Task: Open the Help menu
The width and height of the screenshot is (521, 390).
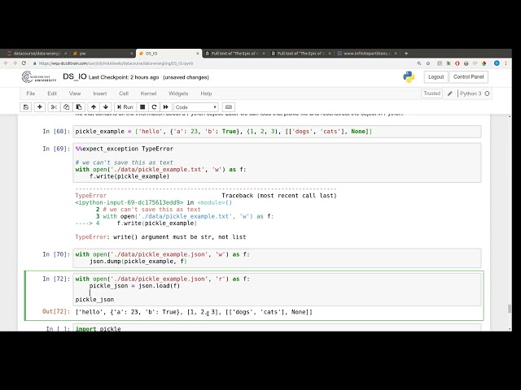Action: pyautogui.click(x=206, y=93)
